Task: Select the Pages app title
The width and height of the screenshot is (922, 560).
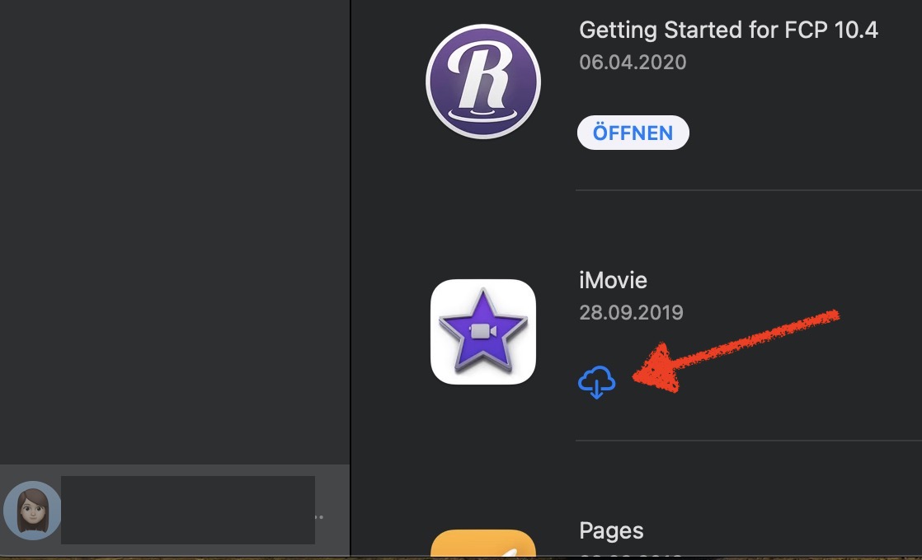Action: [x=611, y=530]
